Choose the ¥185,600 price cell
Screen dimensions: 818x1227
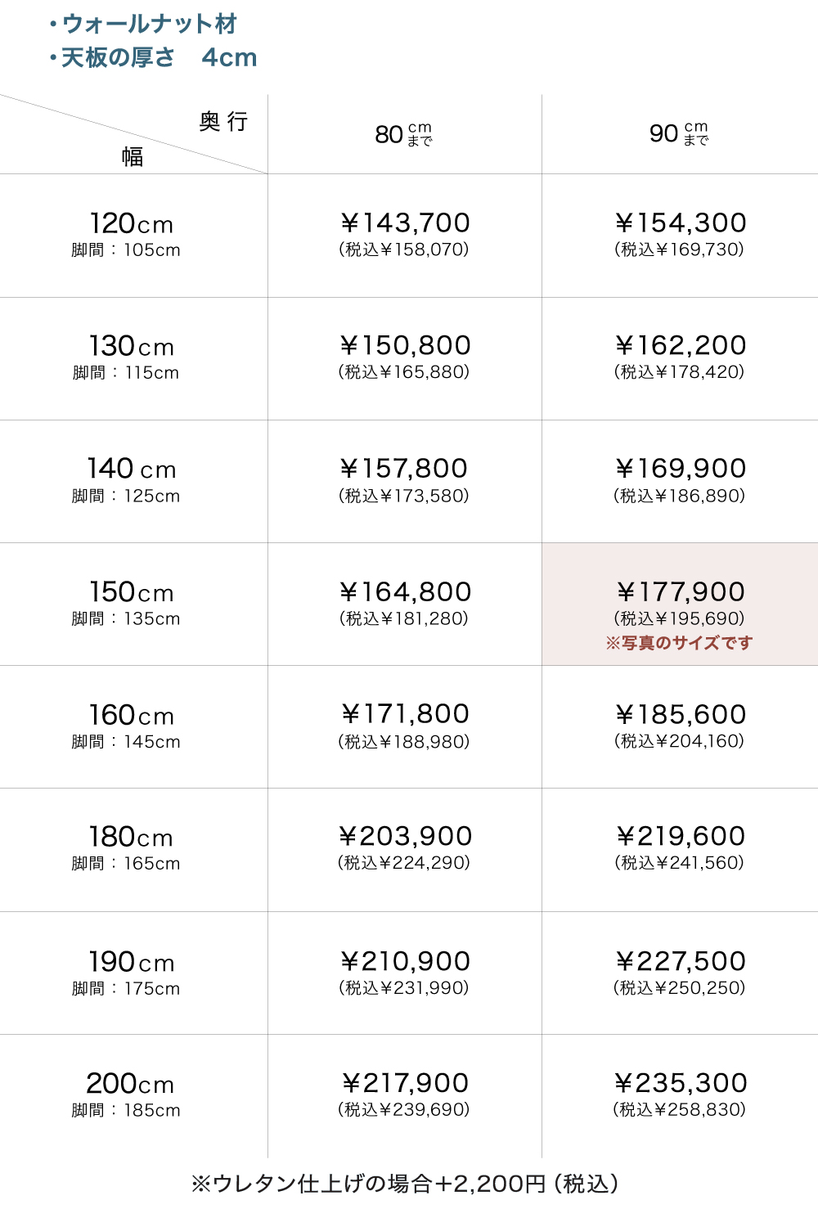pos(680,726)
